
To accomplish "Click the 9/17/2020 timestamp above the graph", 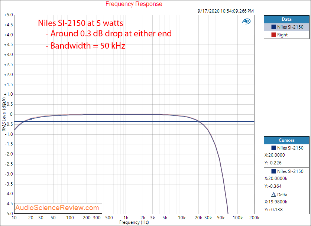I will pyautogui.click(x=226, y=11).
